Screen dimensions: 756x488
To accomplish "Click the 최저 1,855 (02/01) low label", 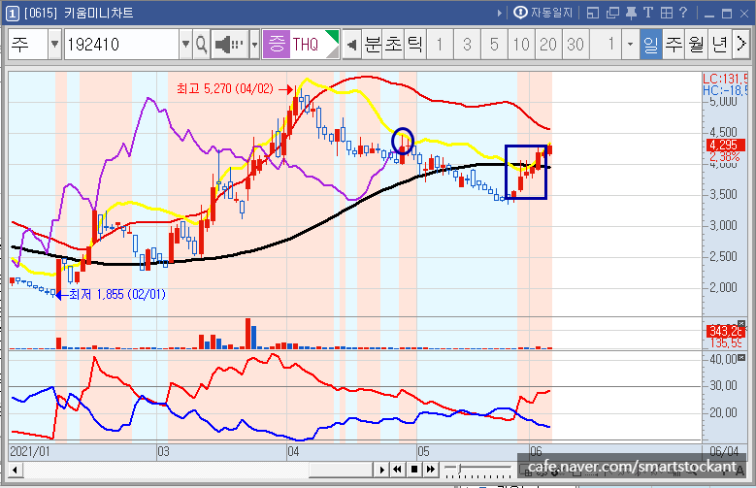I will (117, 294).
